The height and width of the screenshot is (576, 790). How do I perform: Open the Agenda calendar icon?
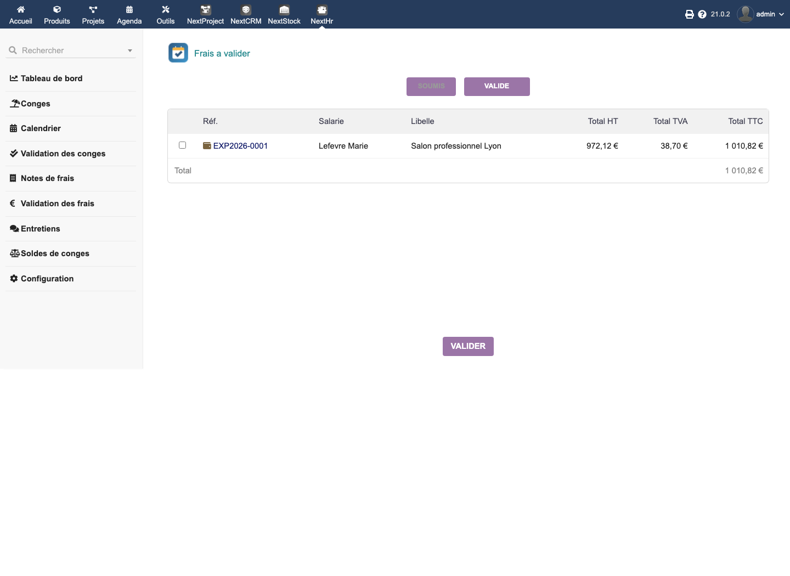tap(129, 9)
